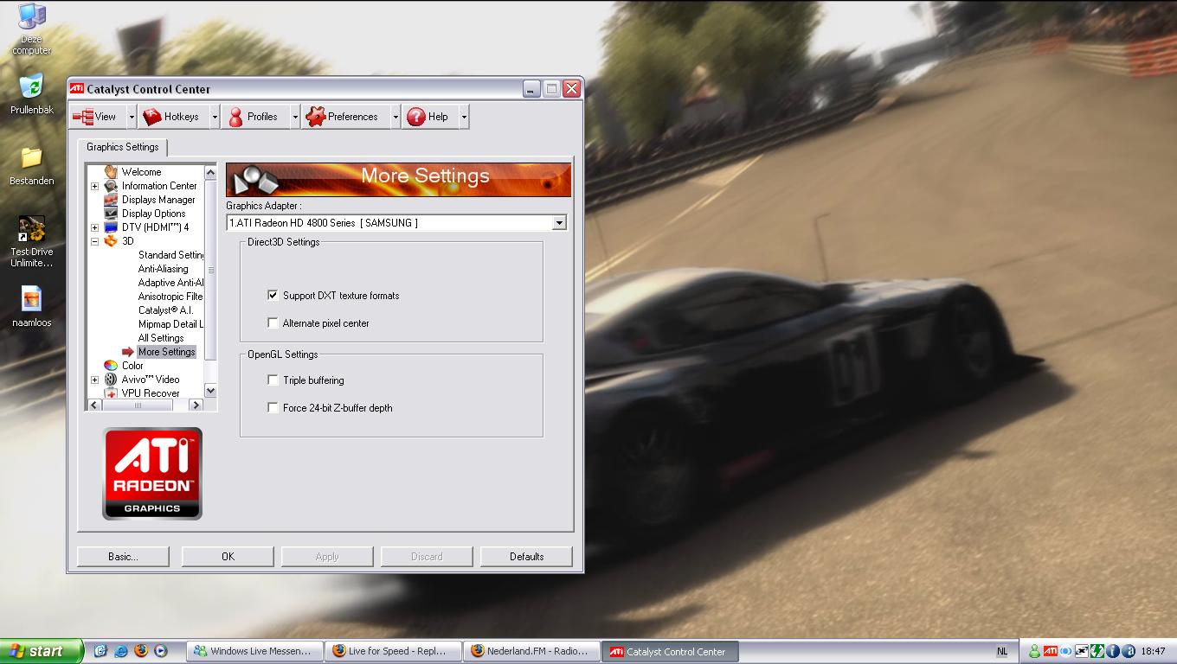The image size is (1177, 664).
Task: Select Catalyst A.I. in the tree
Action: pos(165,310)
